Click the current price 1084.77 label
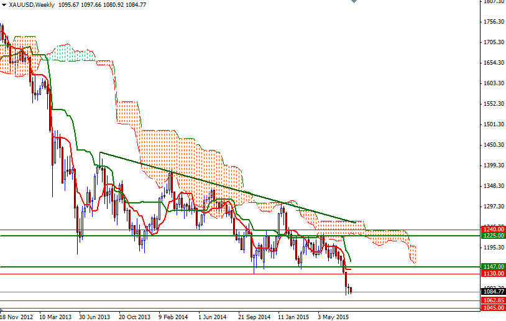Viewport: 506px width, 321px height. coord(494,291)
